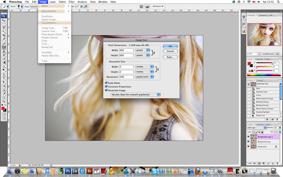Open the Bicubic resample method dropdown
283x177 pixels.
[135, 95]
